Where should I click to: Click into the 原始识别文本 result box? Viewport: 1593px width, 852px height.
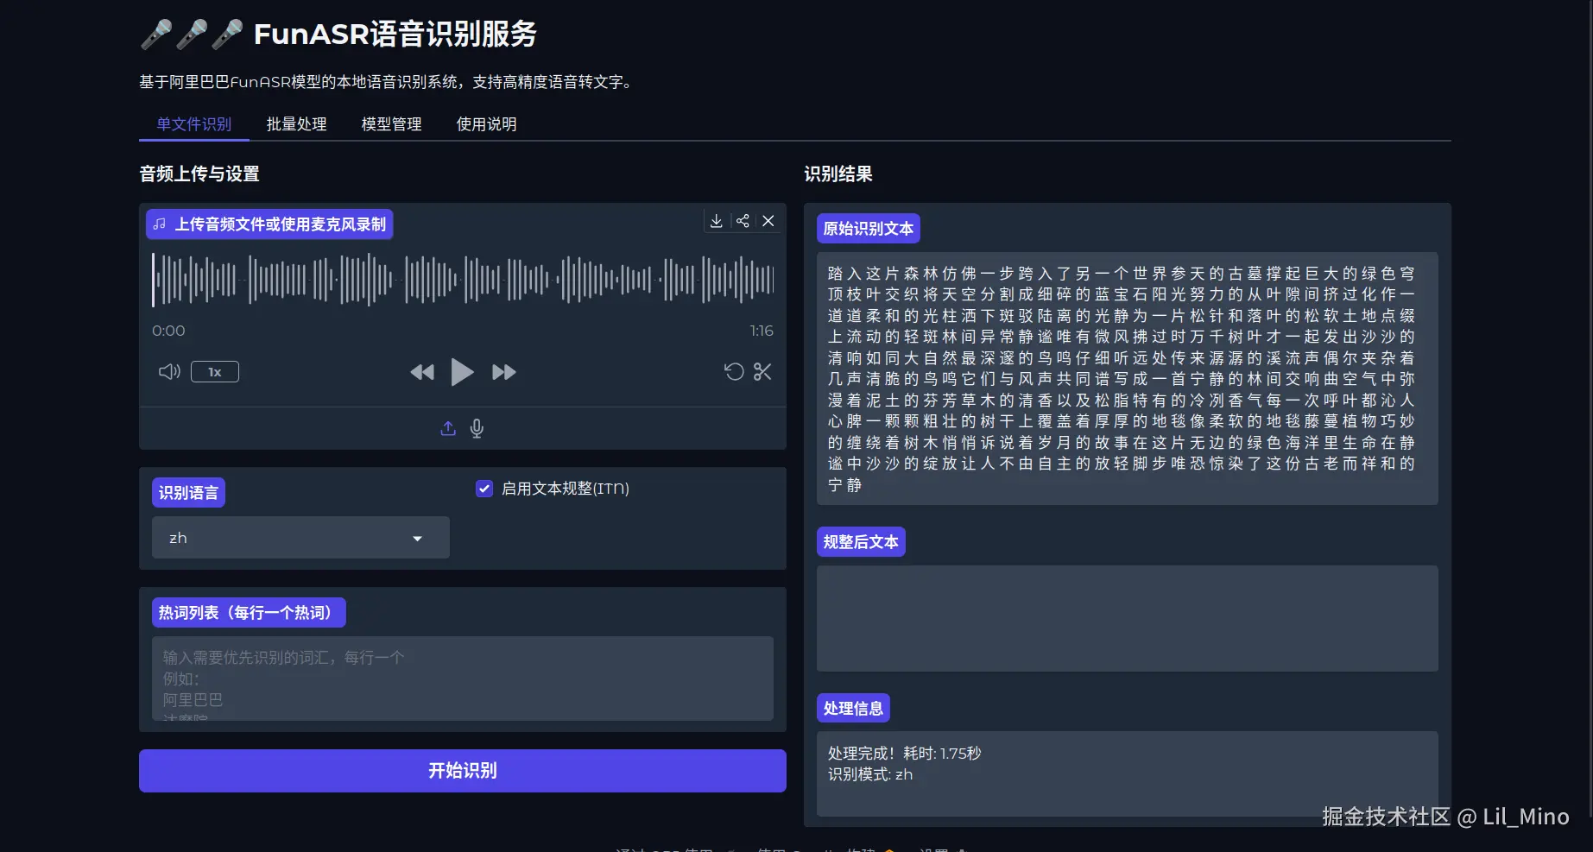point(1128,378)
